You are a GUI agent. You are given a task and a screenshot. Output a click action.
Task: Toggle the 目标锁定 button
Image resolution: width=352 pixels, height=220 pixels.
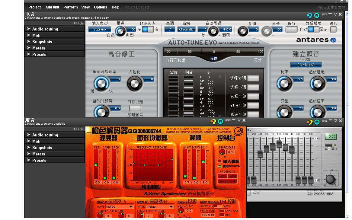coord(135,108)
